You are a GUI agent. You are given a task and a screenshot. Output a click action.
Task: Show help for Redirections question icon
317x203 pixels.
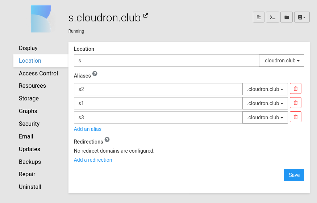coord(107,140)
